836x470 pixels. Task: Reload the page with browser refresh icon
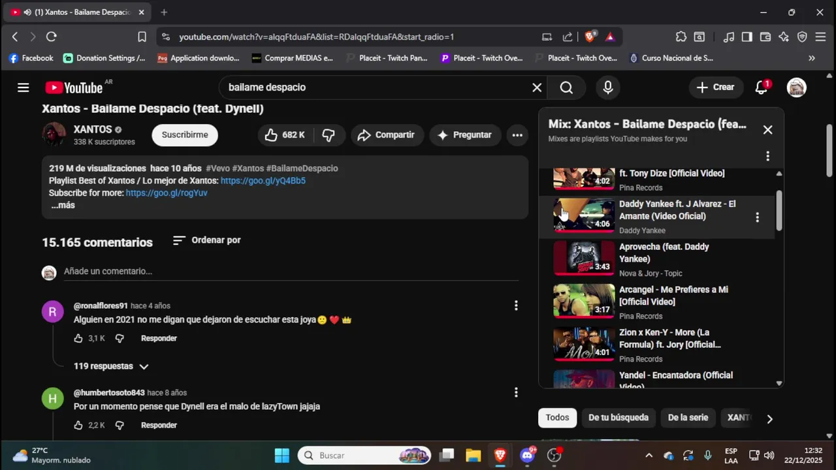52,37
